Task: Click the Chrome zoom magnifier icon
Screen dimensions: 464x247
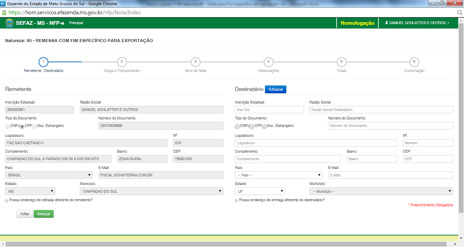Action: click(x=460, y=13)
